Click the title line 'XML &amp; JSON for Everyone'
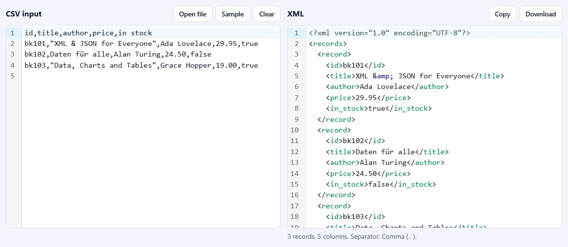568x247 pixels. (x=415, y=76)
